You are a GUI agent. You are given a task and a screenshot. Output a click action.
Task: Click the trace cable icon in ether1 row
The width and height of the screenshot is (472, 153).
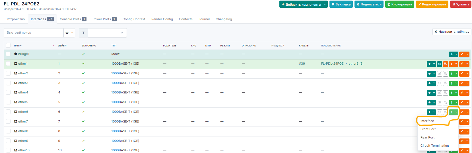coord(440,64)
